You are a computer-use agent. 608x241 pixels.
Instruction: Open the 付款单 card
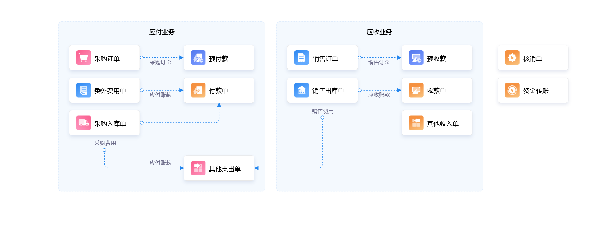pos(219,90)
